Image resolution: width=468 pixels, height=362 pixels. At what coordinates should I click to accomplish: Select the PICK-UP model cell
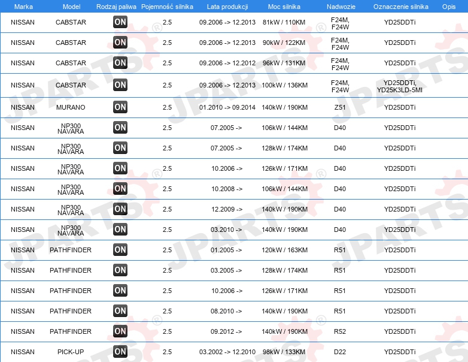pos(71,352)
